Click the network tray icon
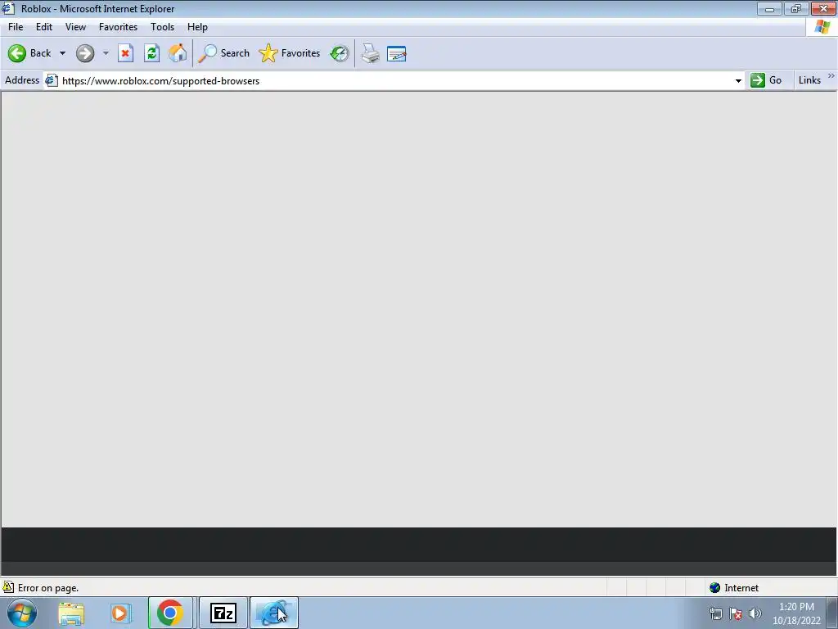The height and width of the screenshot is (629, 838). [715, 613]
